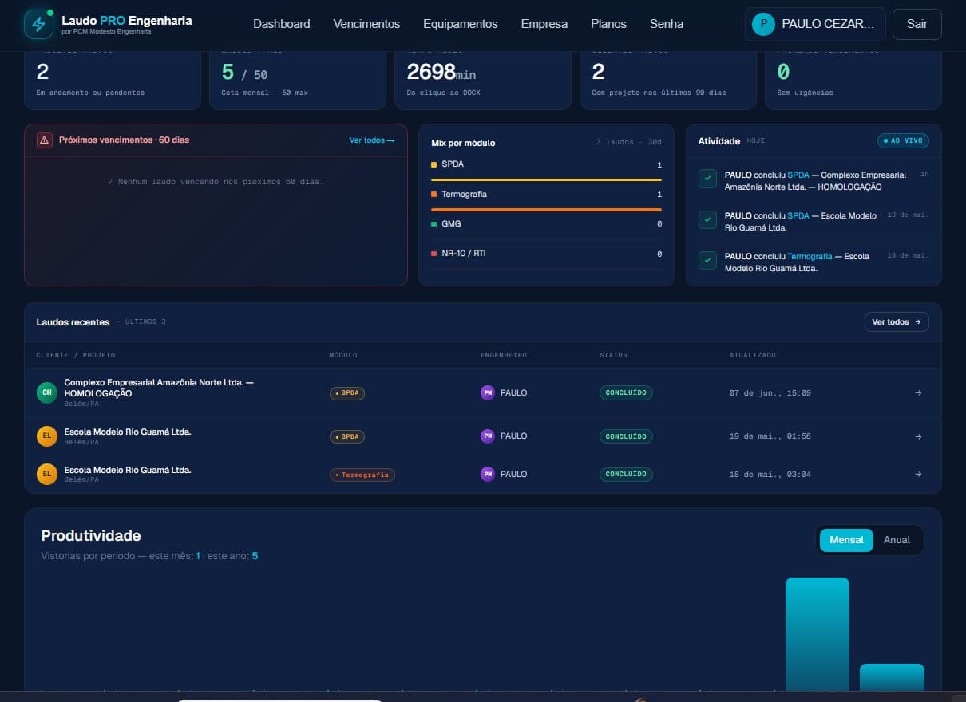Click the SPDA tag in the Complexo Empresarial row
Viewport: 966px width, 702px height.
(347, 392)
